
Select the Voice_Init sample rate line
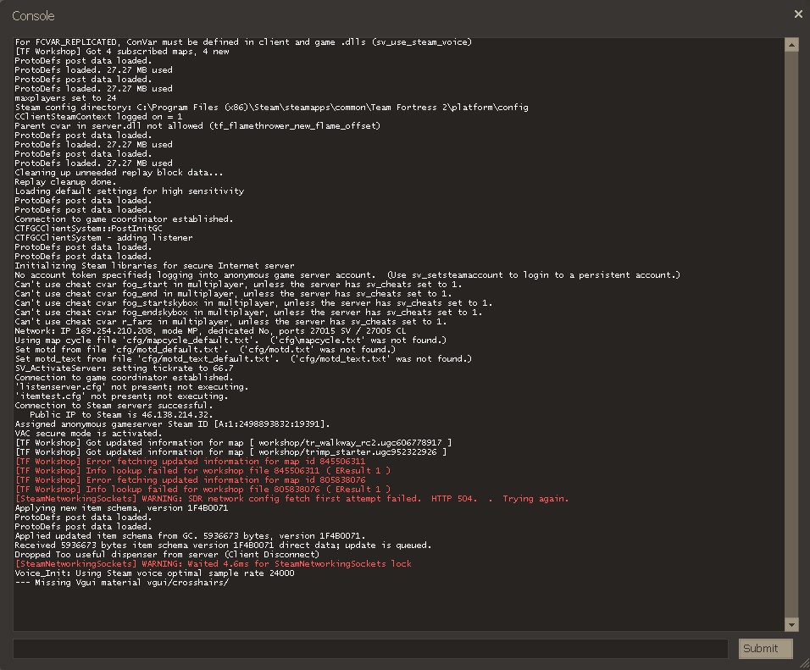(154, 573)
